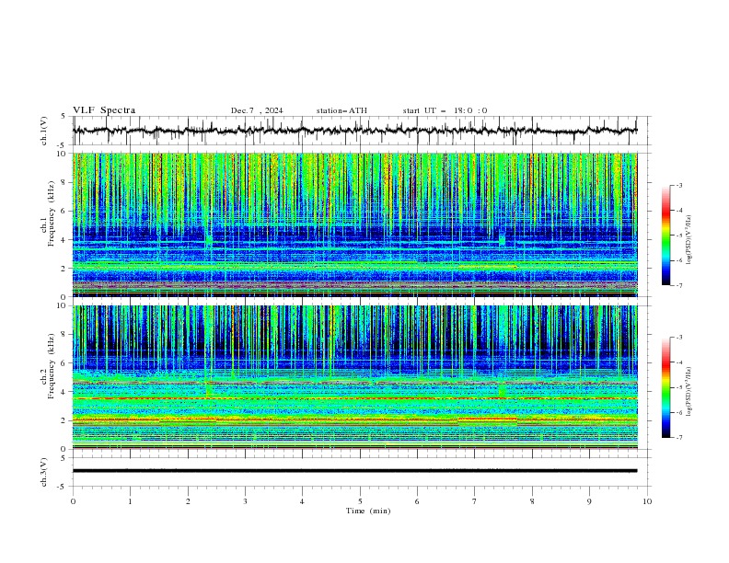Click the 'station=ATH' header label
The height and width of the screenshot is (563, 729).
pyautogui.click(x=341, y=110)
